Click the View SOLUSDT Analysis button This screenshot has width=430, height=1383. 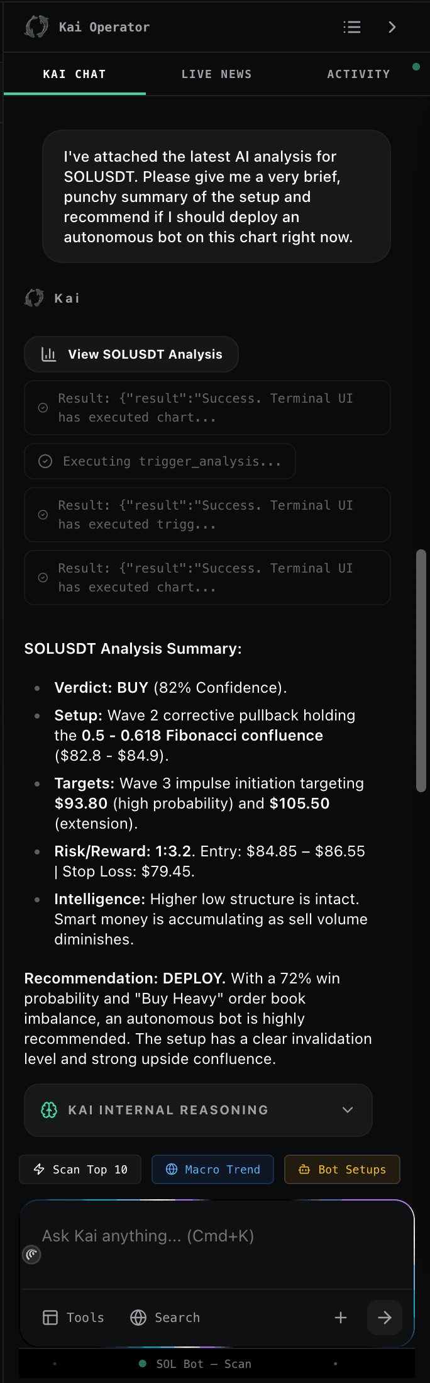pyautogui.click(x=131, y=354)
